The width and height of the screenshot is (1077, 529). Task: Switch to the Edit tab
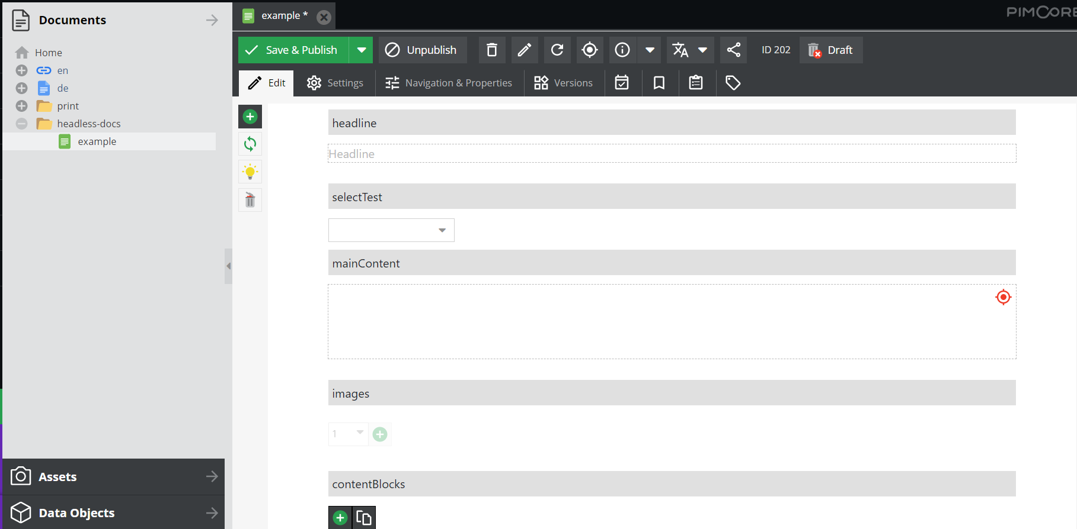266,83
